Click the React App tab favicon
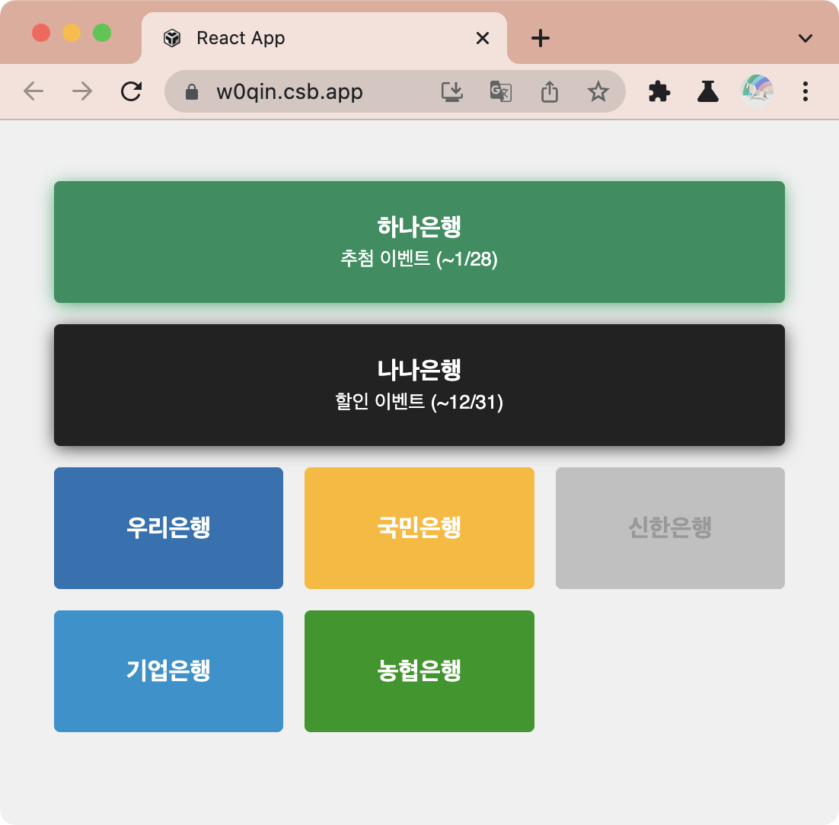The width and height of the screenshot is (839, 825). pyautogui.click(x=172, y=38)
